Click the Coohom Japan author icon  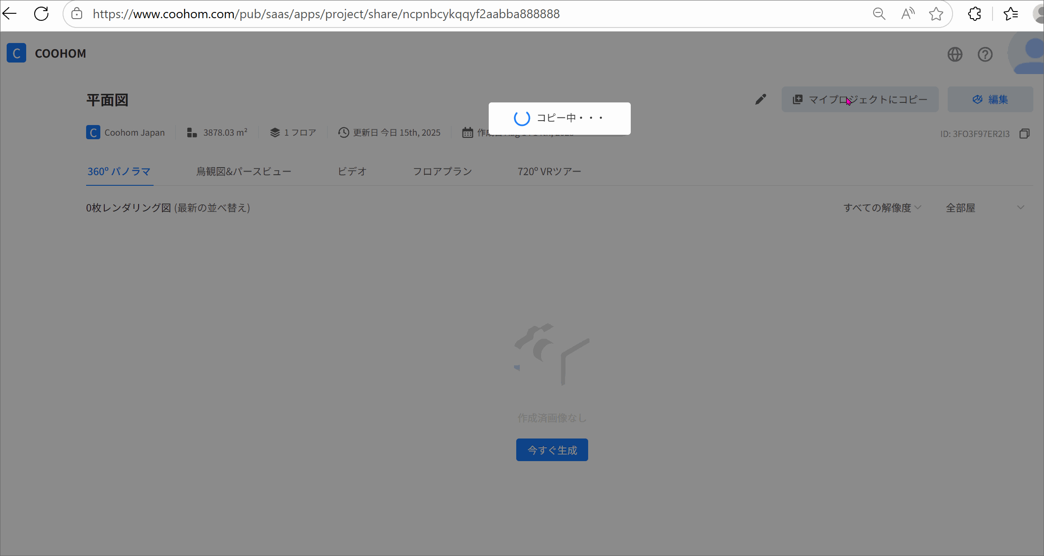[93, 133]
